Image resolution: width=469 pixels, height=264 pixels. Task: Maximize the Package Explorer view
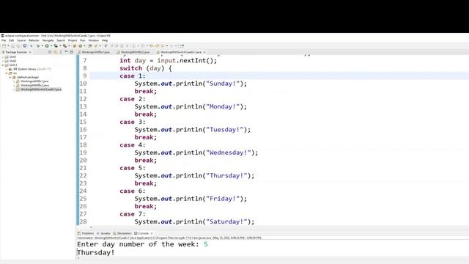pyautogui.click(x=71, y=52)
